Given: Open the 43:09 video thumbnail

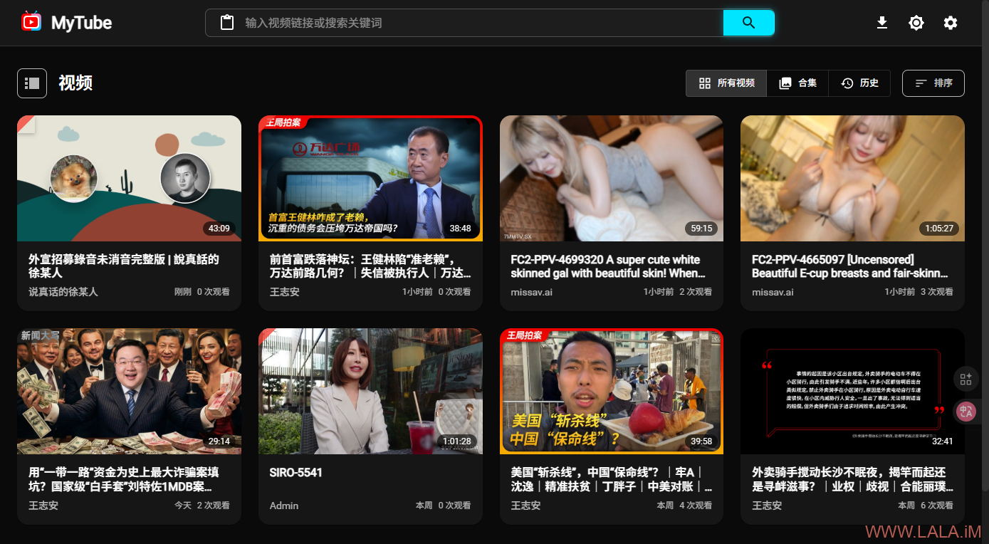Looking at the screenshot, I should coord(129,179).
